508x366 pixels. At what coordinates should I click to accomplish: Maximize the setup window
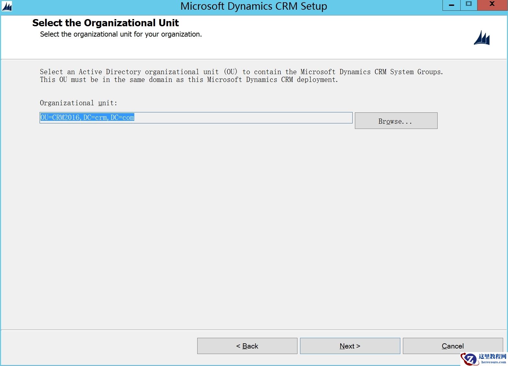coord(468,5)
